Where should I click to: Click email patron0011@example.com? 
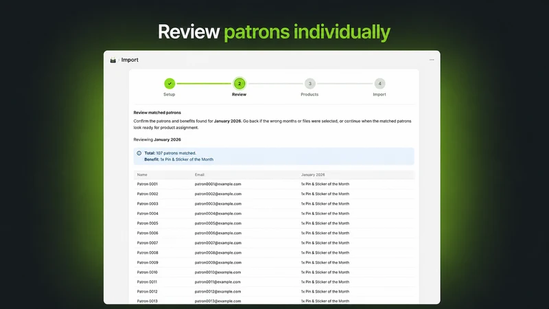point(218,282)
